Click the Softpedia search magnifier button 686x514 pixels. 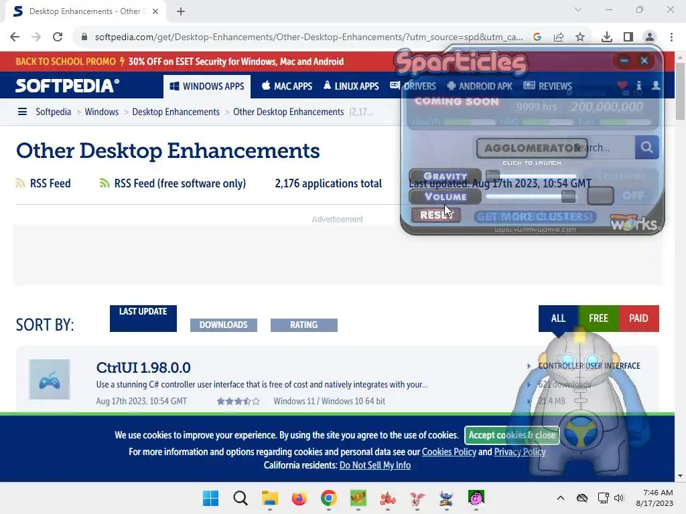[646, 147]
